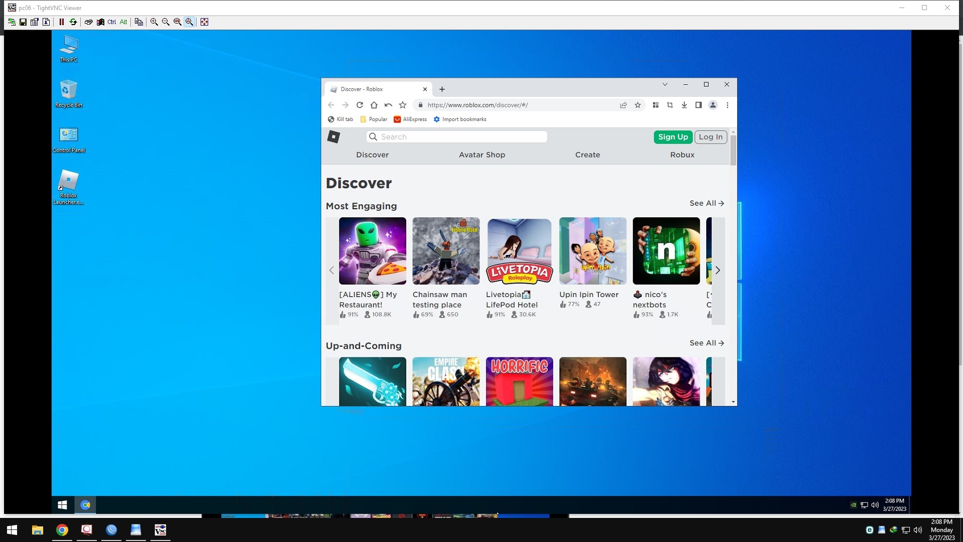The width and height of the screenshot is (963, 542).
Task: Click the Roblox search field
Action: click(x=456, y=137)
